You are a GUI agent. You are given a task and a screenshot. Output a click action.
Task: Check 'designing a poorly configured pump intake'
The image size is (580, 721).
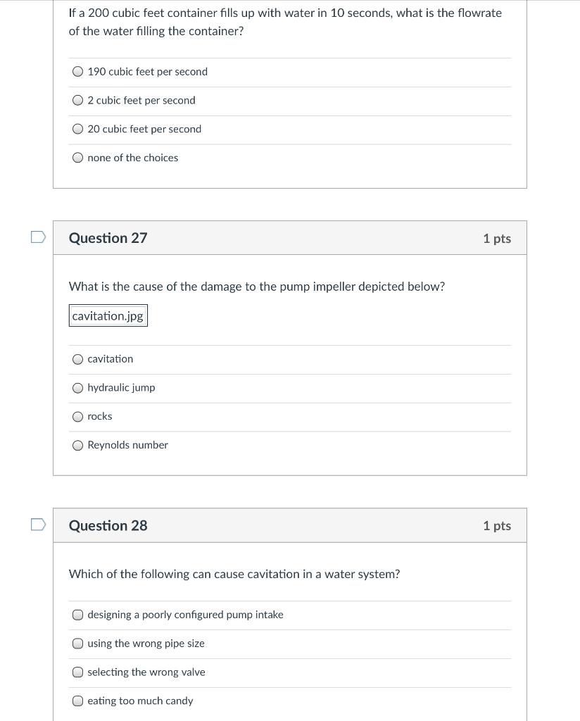[x=78, y=615]
